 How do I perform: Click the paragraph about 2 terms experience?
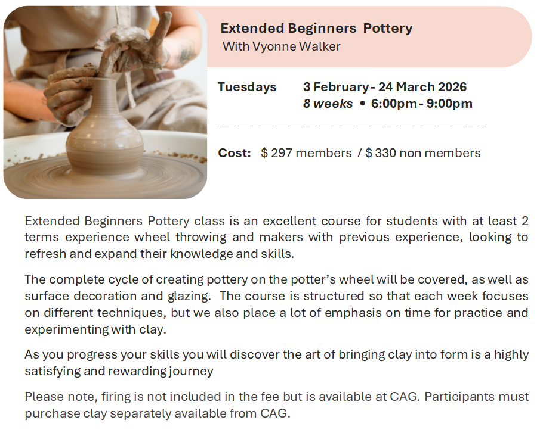point(276,236)
